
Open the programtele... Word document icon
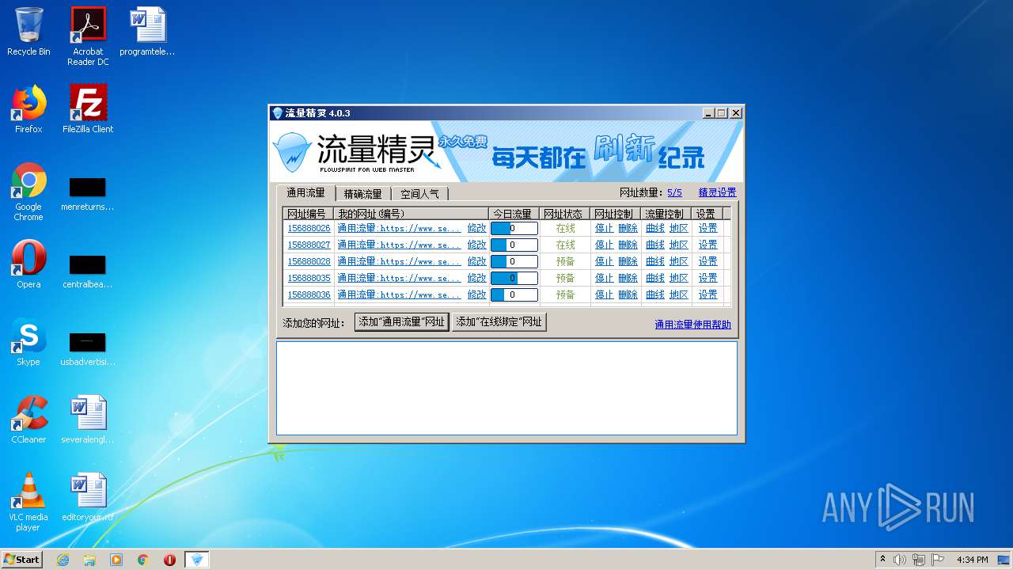pyautogui.click(x=147, y=32)
